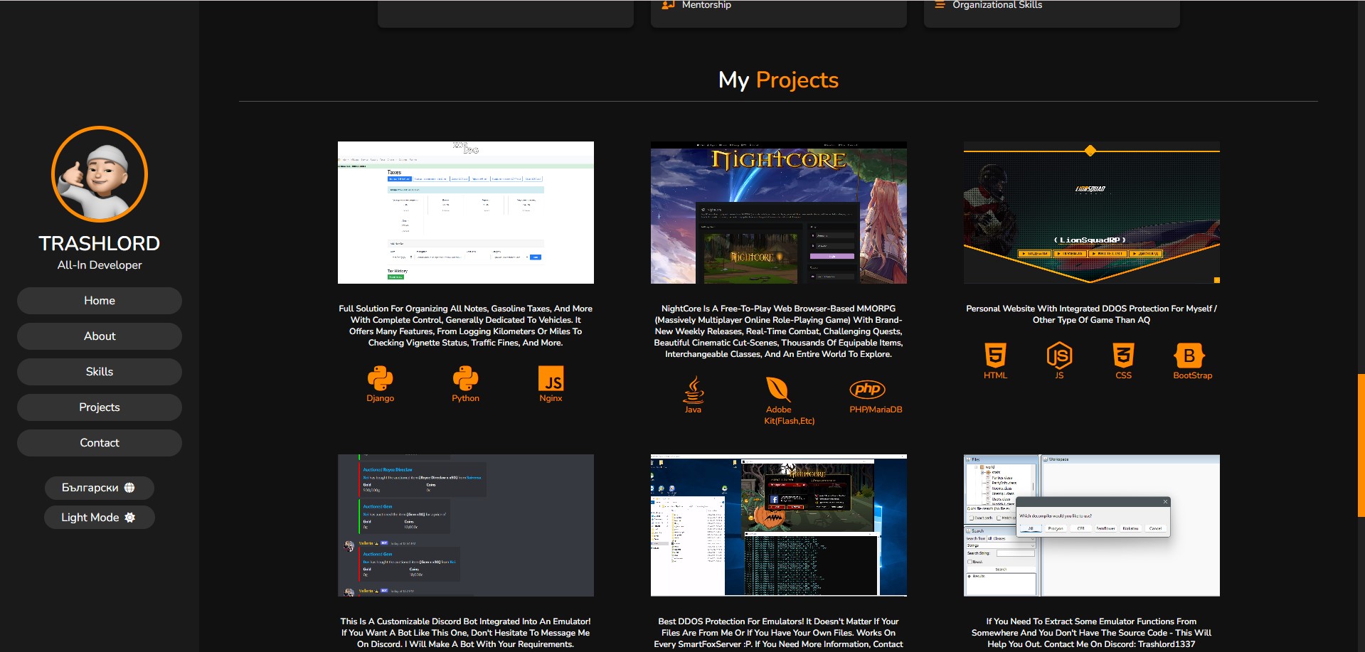Screen dimensions: 1365x652
Task: Click the orange page scrollbar thumb
Action: click(x=1361, y=444)
